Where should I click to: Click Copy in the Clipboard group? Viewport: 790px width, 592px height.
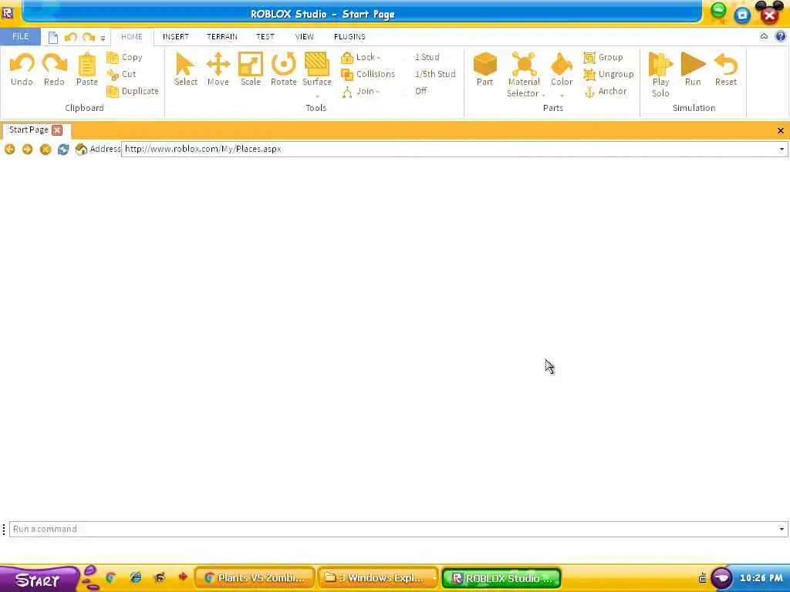click(124, 57)
